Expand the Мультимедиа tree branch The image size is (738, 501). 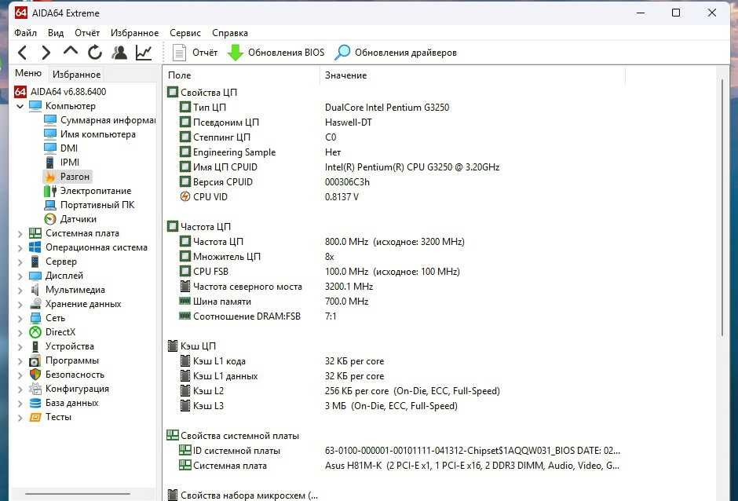click(20, 290)
